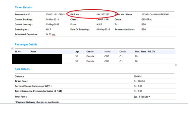The image size is (191, 113).
Task: Click the Reservation Up to value BDJ
Action: point(144,30)
